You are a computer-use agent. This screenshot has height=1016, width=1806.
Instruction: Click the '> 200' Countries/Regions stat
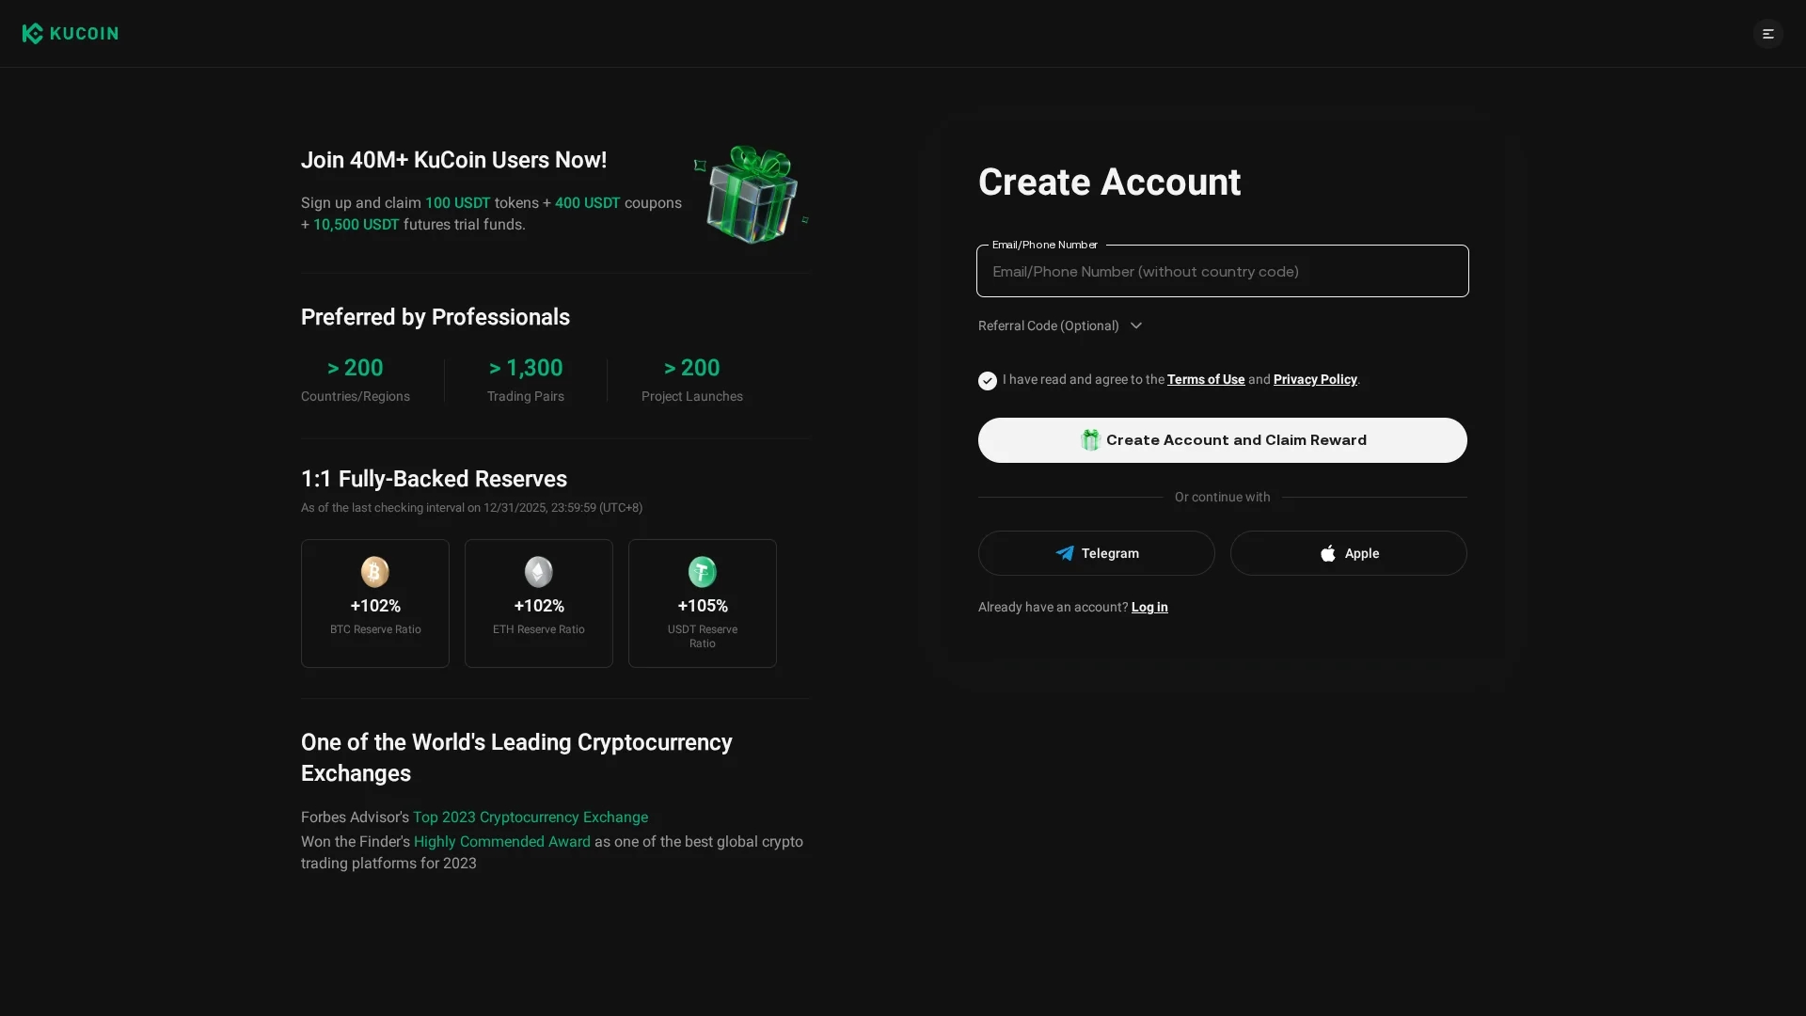356,380
